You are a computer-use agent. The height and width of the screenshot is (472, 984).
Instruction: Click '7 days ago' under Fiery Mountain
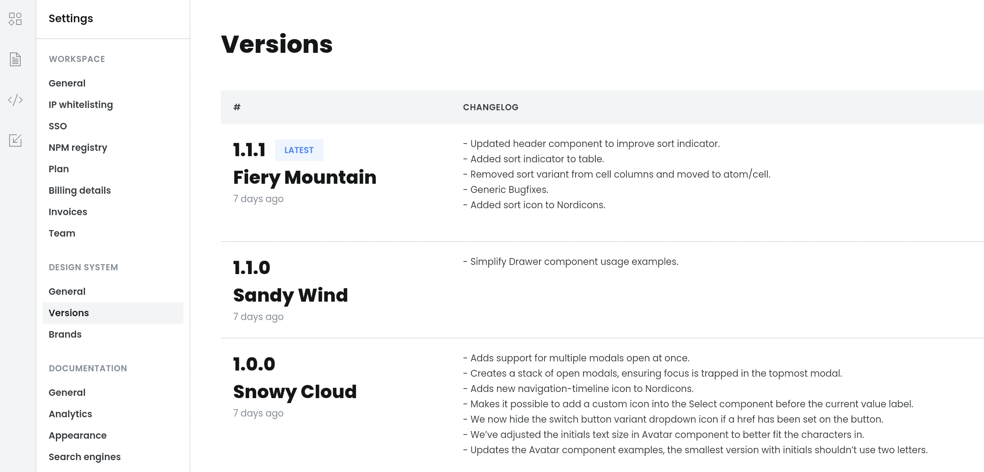click(x=258, y=199)
